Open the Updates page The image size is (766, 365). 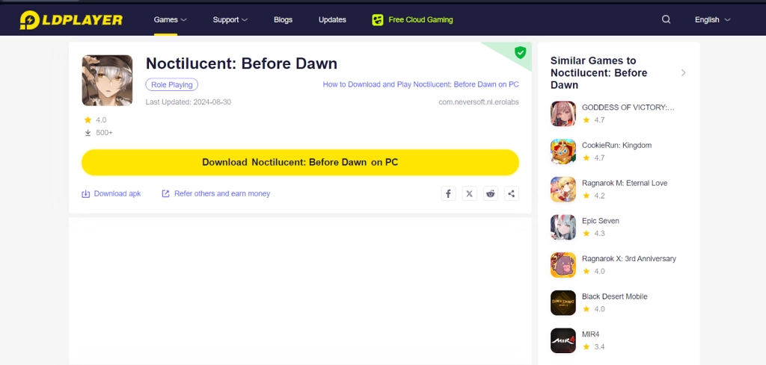pos(332,20)
